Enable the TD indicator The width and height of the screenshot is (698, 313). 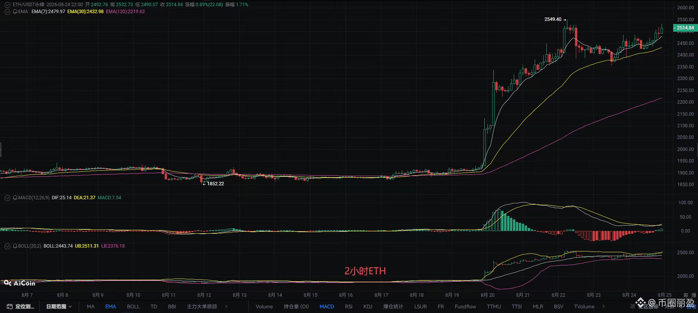point(154,306)
